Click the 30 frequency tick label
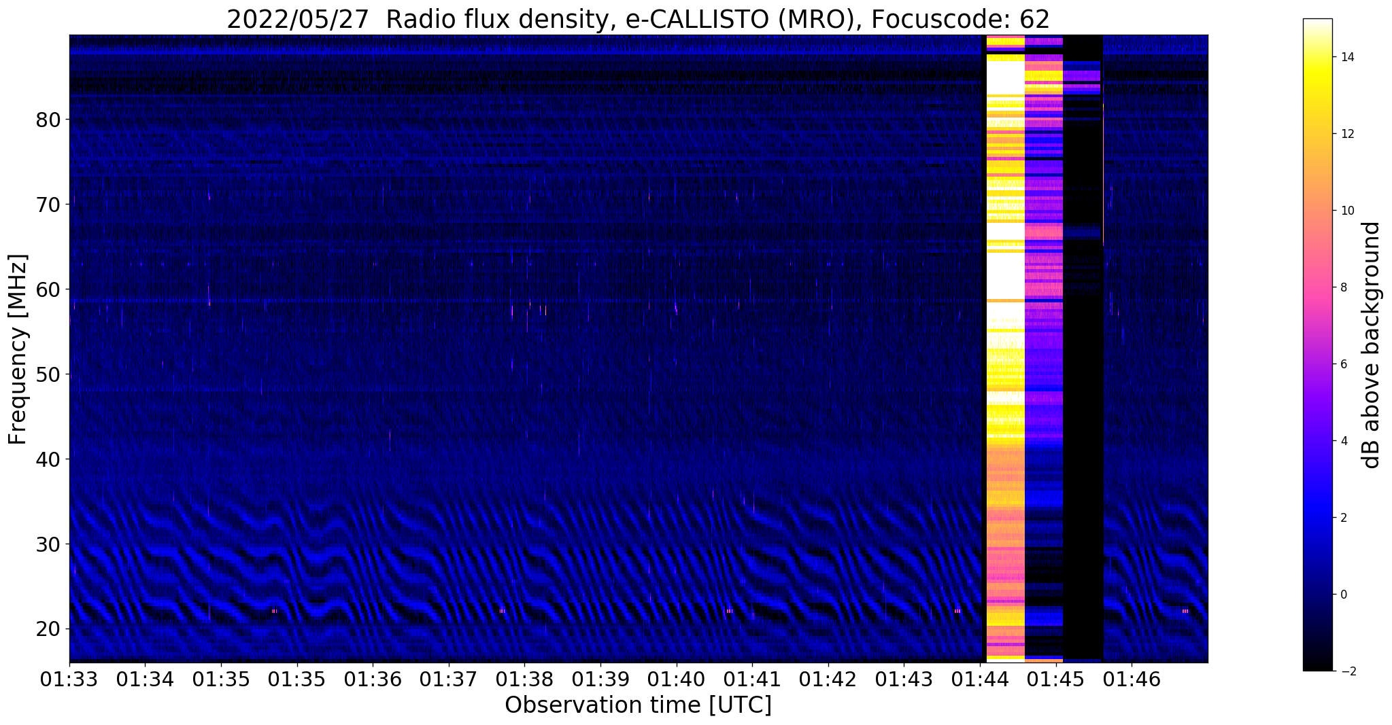Image resolution: width=1392 pixels, height=725 pixels. tap(48, 544)
